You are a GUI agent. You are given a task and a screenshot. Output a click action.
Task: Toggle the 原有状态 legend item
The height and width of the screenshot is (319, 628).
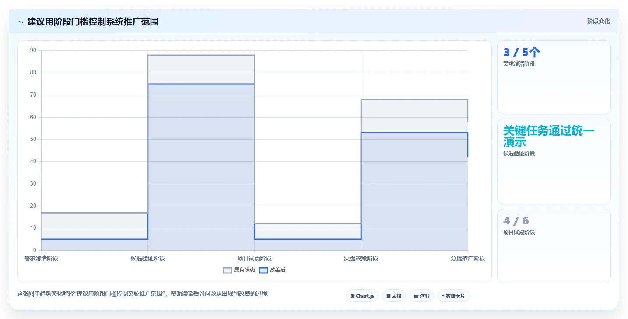(239, 270)
